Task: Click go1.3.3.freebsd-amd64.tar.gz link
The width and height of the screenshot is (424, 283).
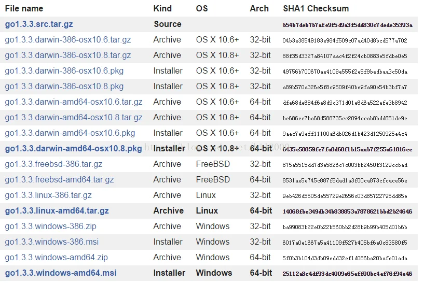Action: (x=60, y=180)
